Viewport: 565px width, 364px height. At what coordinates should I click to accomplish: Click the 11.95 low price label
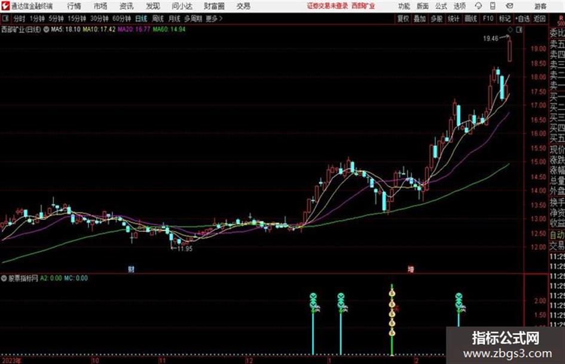[185, 249]
